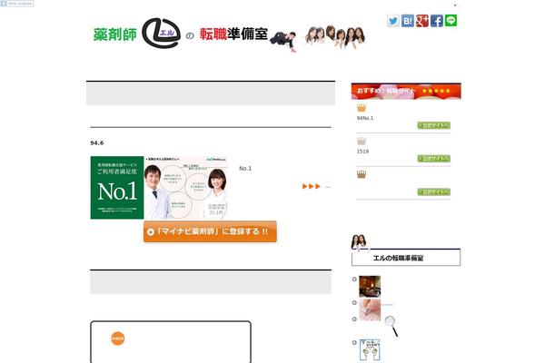Image resolution: width=545 pixels, height=363 pixels.
Task: Open official site button under 94No.1
Action: tap(434, 125)
